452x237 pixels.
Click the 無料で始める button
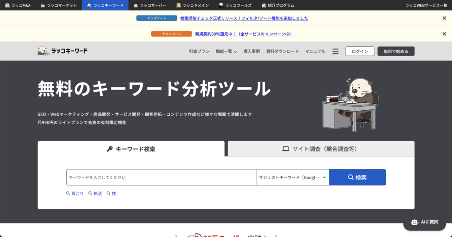(396, 51)
